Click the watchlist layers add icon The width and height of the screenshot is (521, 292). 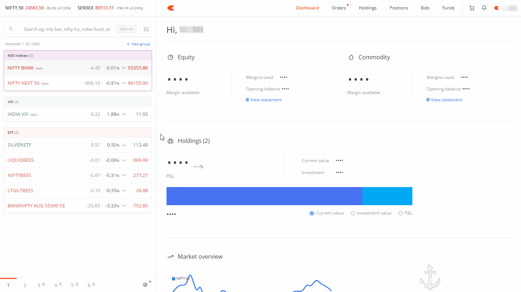146,284
